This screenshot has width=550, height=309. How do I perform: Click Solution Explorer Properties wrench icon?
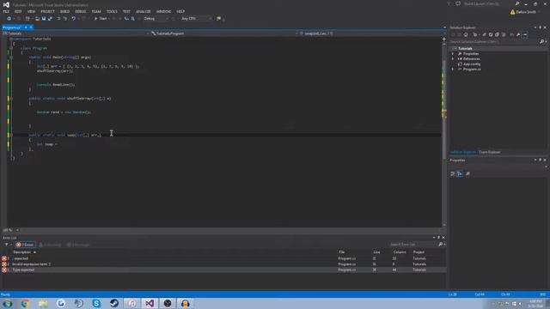click(518, 34)
